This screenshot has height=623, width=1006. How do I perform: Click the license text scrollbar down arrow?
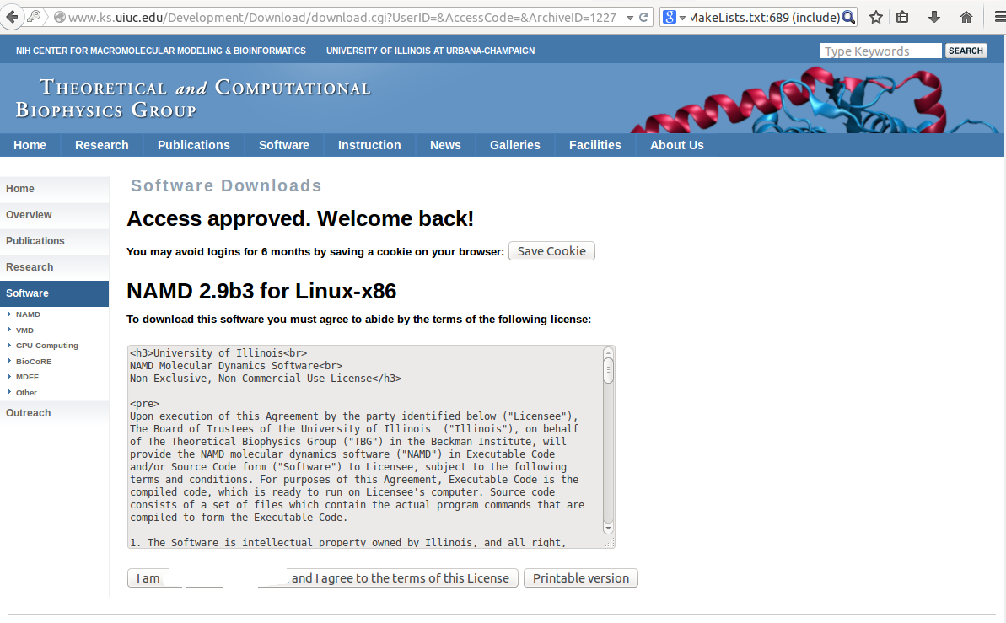tap(608, 527)
